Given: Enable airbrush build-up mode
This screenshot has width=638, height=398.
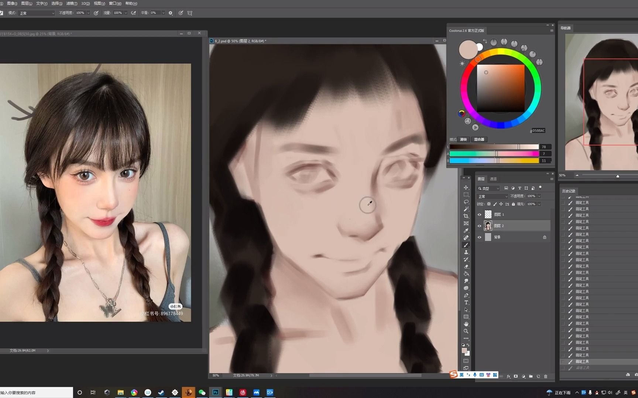Looking at the screenshot, I should click(x=133, y=13).
